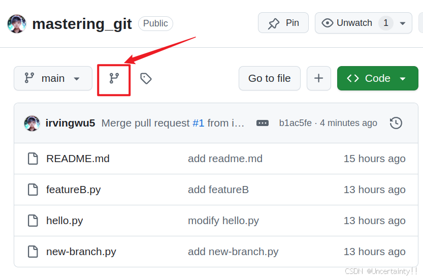Open the branches icon beside main
This screenshot has width=423, height=279.
[114, 79]
